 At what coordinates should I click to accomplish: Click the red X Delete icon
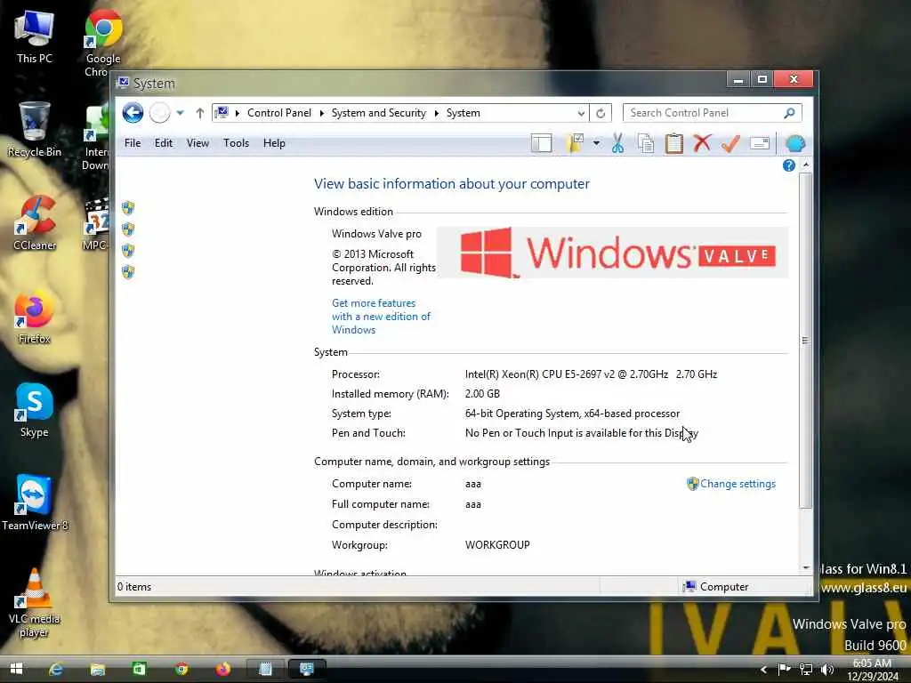[x=702, y=142]
